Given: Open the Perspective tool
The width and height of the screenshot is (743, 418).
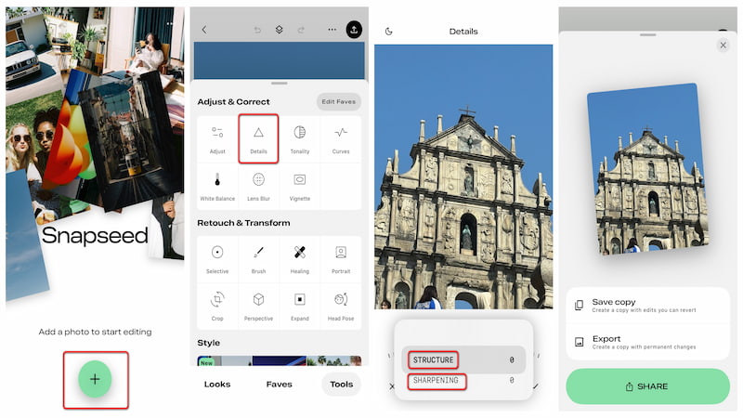Looking at the screenshot, I should click(x=258, y=307).
